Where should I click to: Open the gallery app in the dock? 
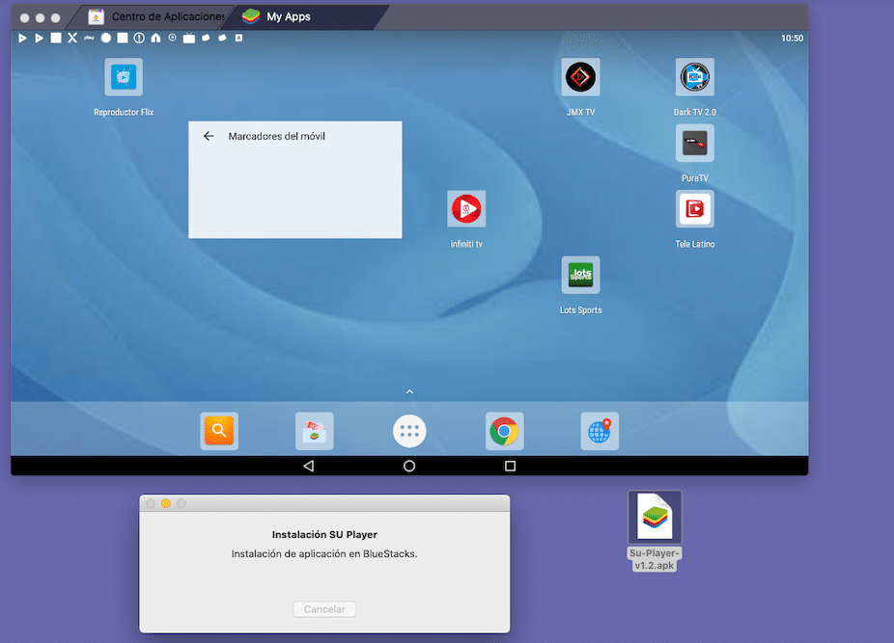[314, 431]
